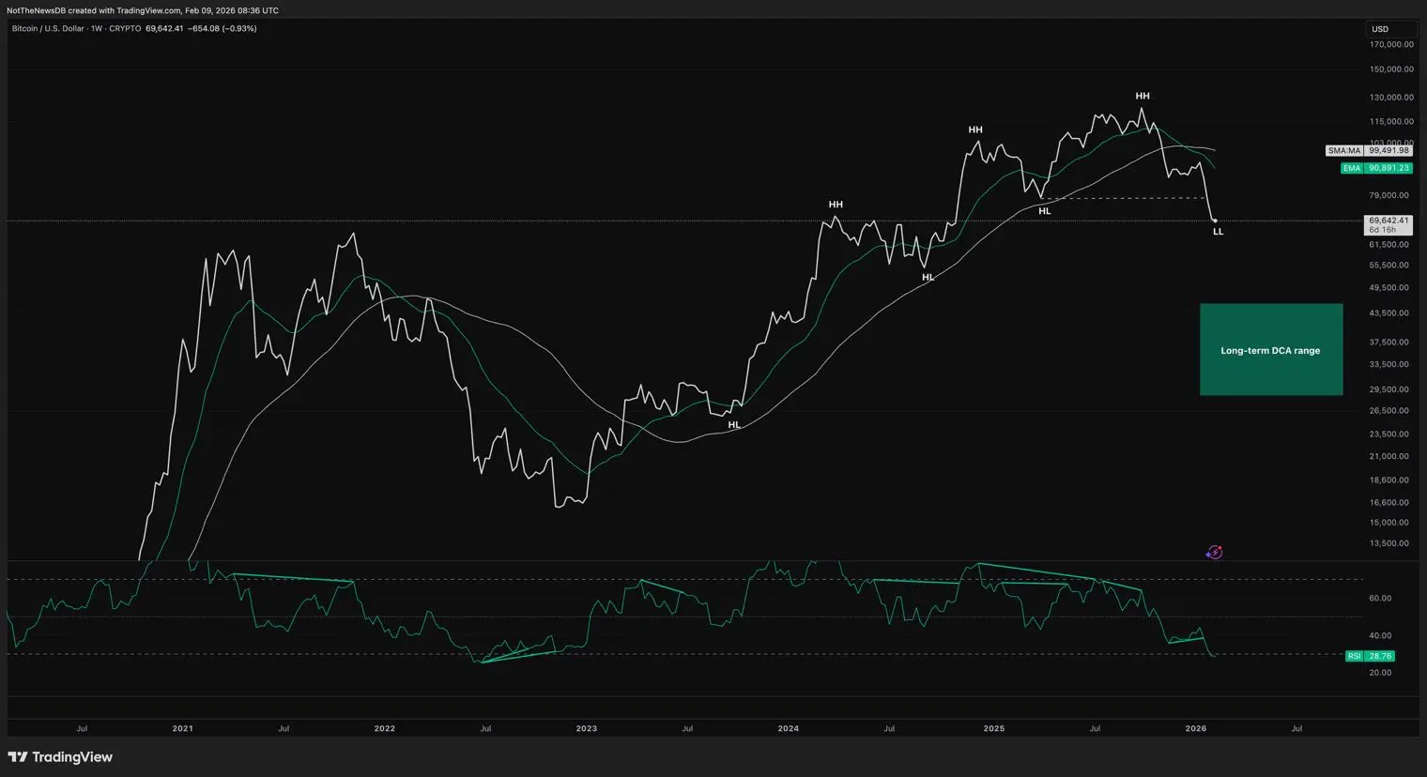Click the 2021 label on the time axis
This screenshot has height=777, width=1427.
[x=182, y=728]
